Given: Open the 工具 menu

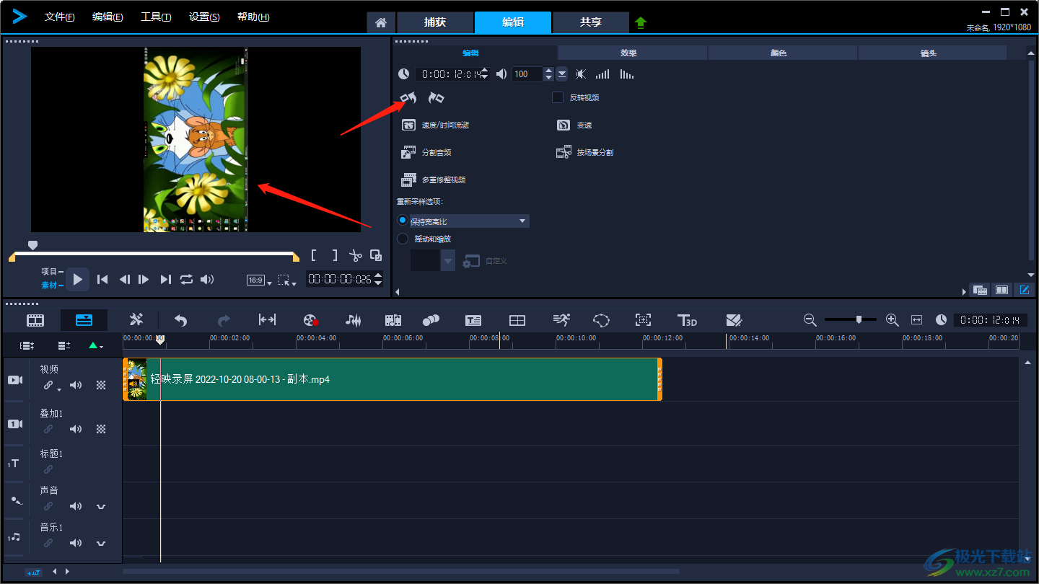Looking at the screenshot, I should tap(156, 17).
